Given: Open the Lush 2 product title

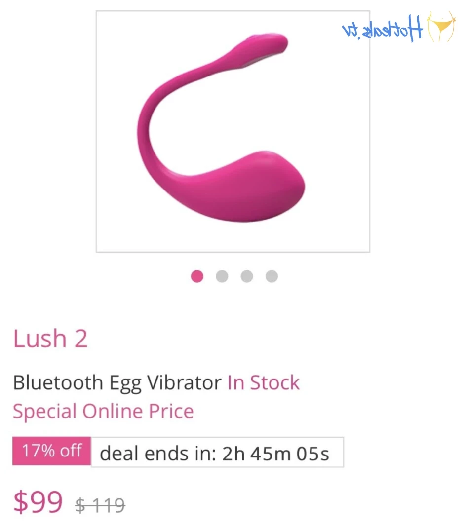Looking at the screenshot, I should click(x=50, y=339).
